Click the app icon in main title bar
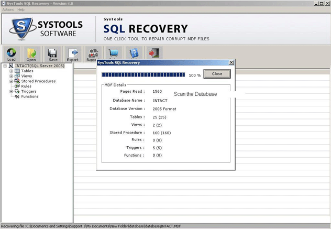 4,3
